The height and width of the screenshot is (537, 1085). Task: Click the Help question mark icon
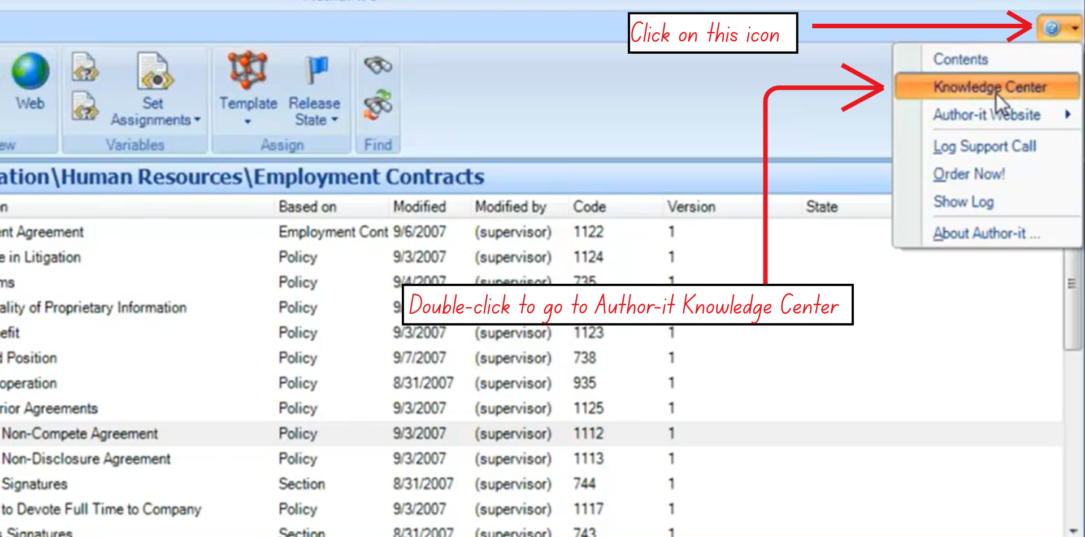(1052, 28)
